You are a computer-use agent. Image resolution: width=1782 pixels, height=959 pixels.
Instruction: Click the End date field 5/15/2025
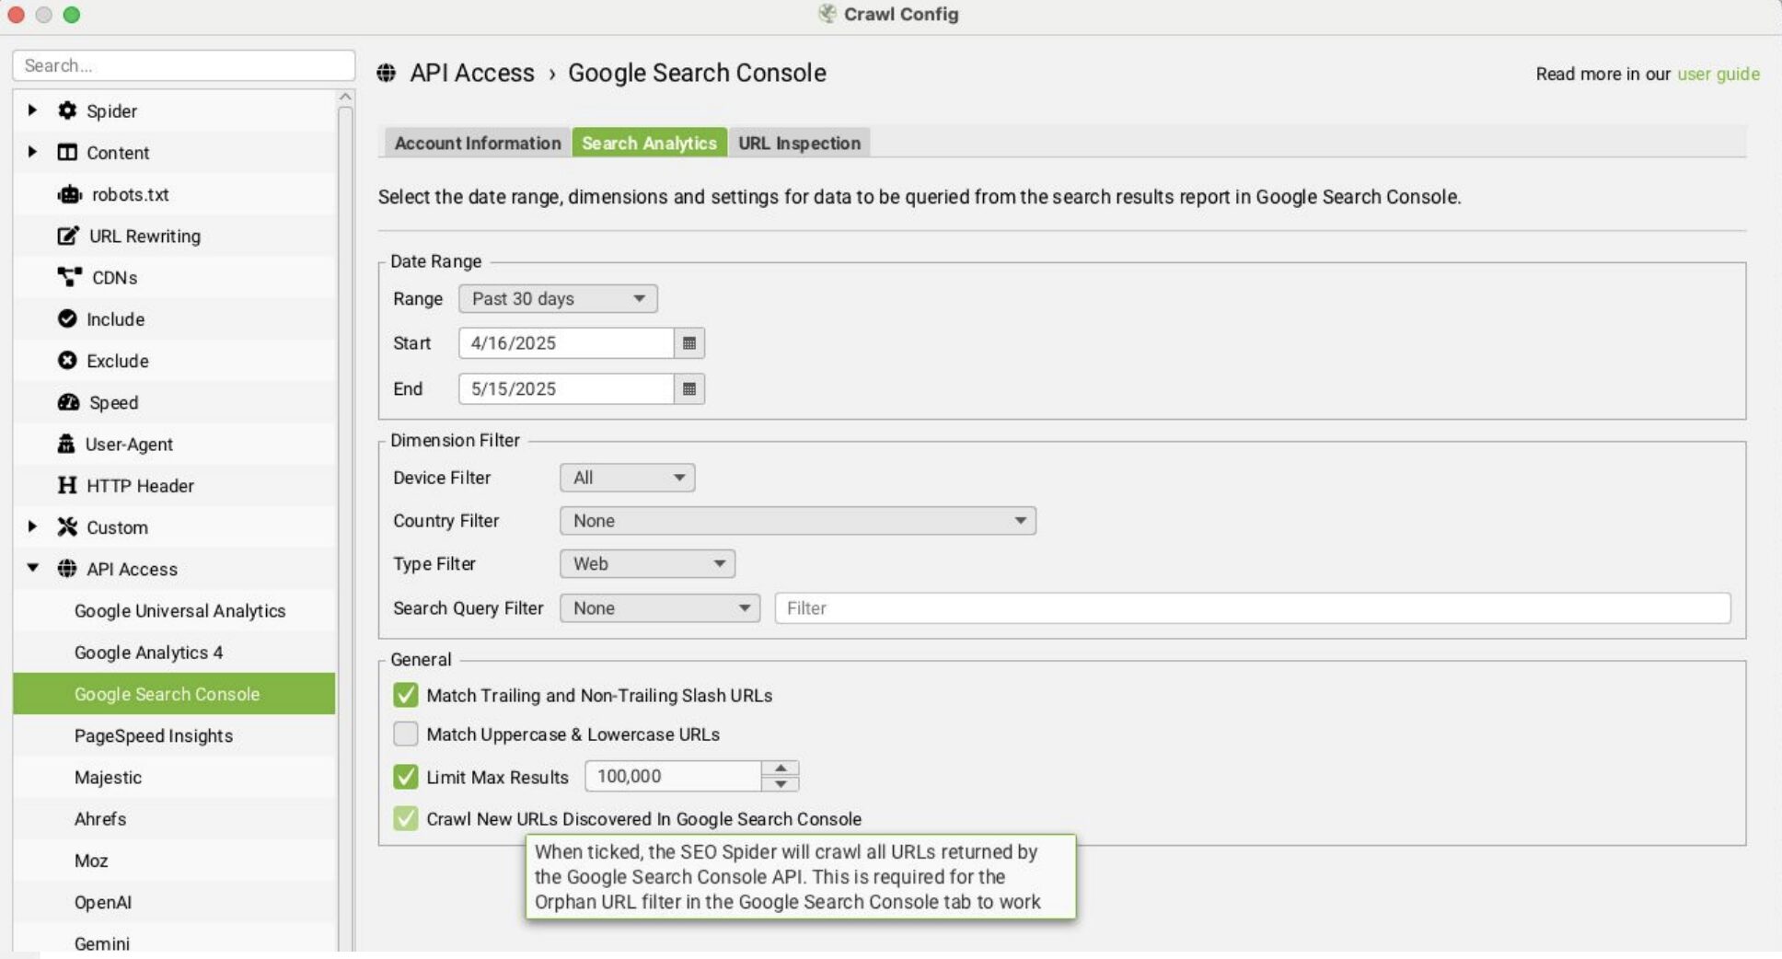566,389
